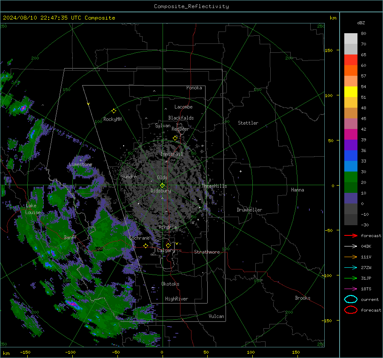This screenshot has width=383, height=358.
Task: Click the Innisfail label
Action: pyautogui.click(x=172, y=154)
